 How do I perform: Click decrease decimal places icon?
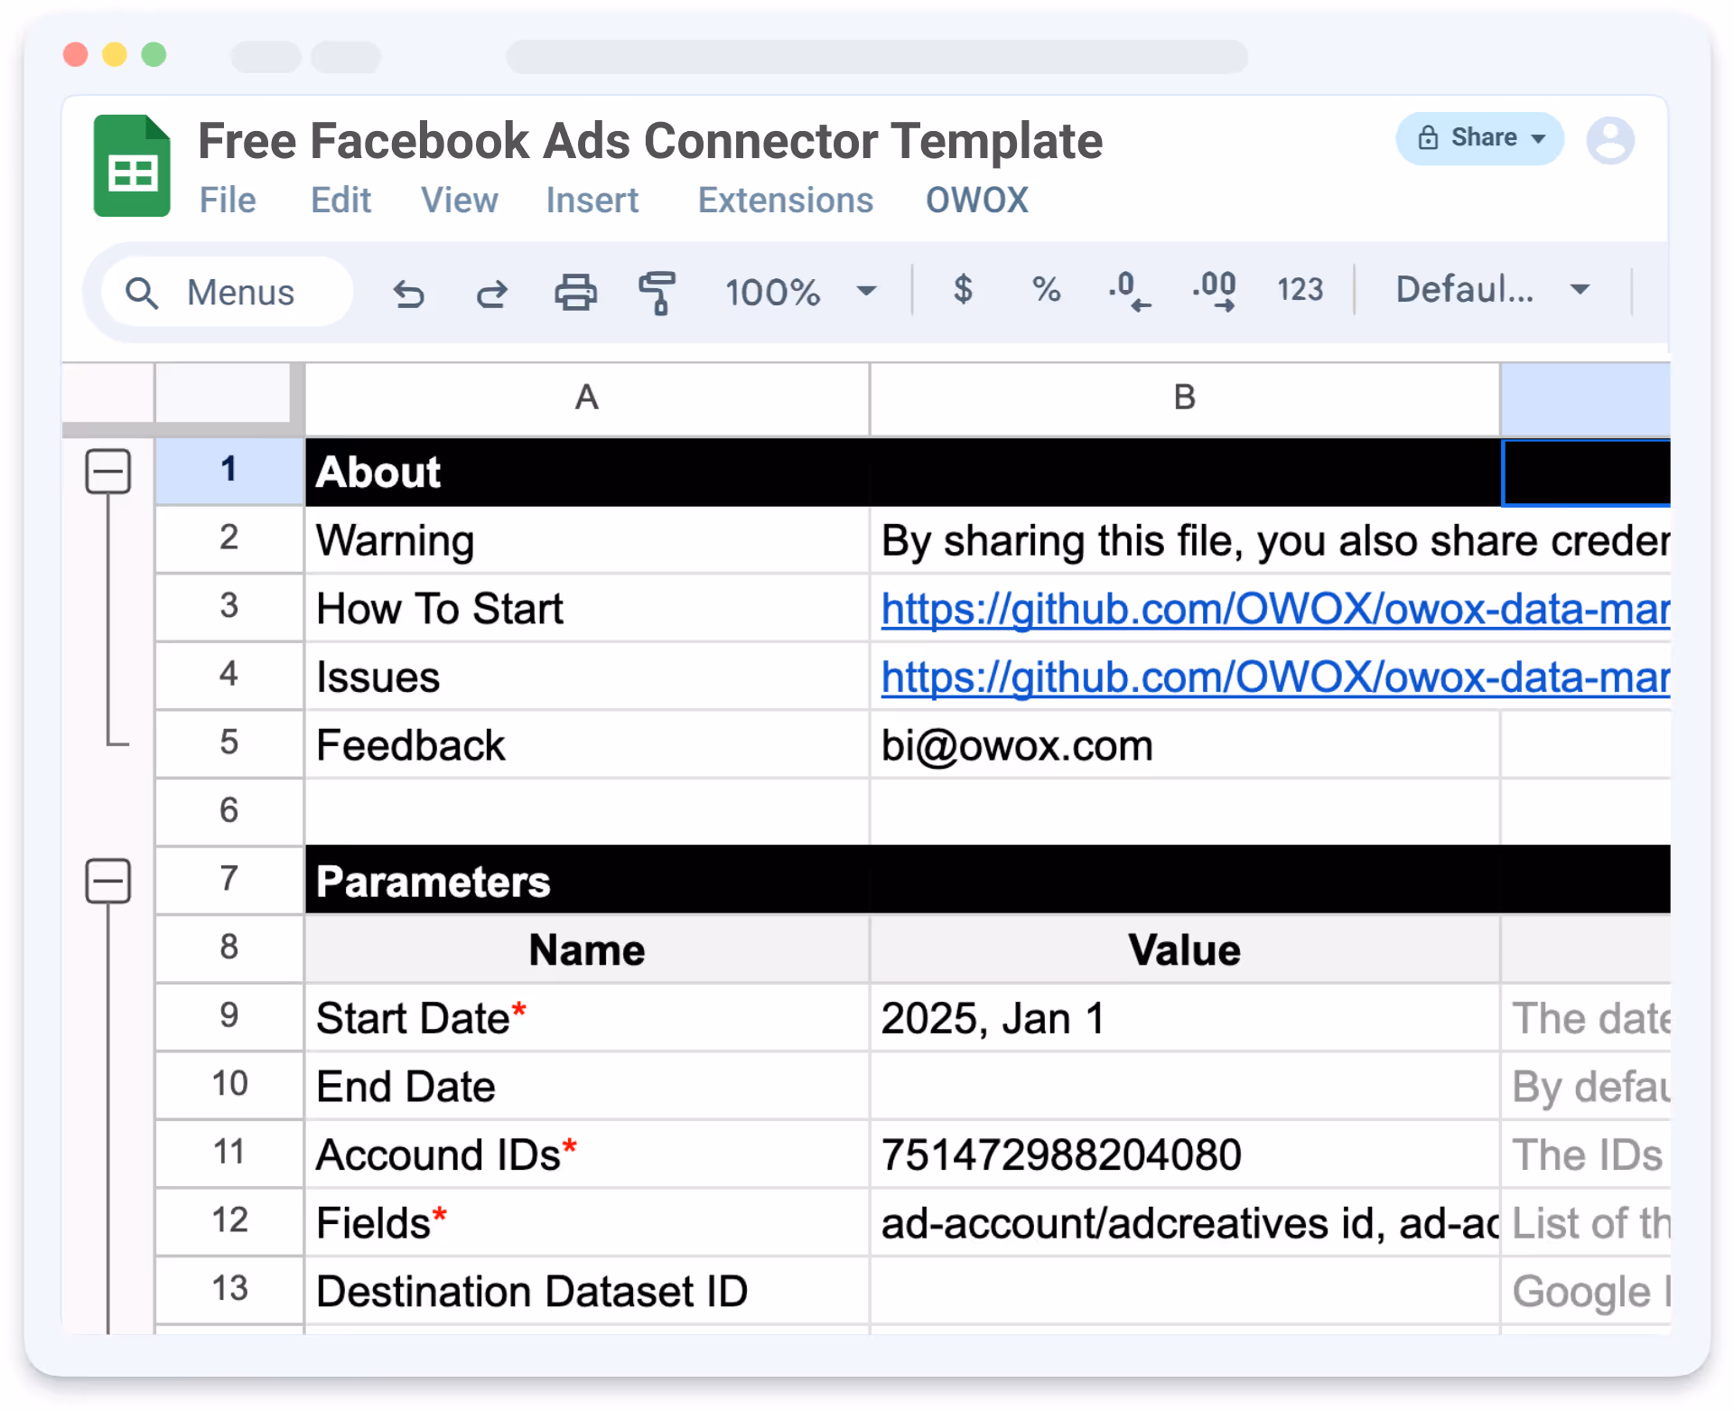(1129, 291)
